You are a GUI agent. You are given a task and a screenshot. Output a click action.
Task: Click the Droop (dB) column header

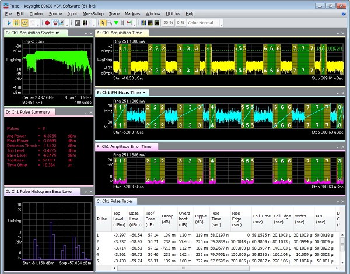click(x=167, y=220)
